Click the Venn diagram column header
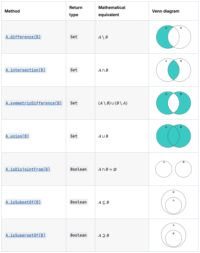Viewport: 200px width, 253px height. [x=166, y=11]
